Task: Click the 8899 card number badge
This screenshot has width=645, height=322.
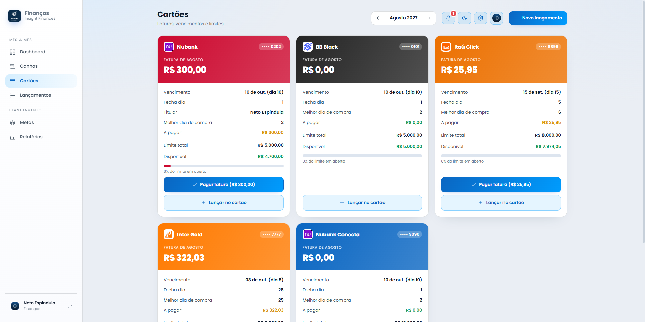Action: pos(549,47)
